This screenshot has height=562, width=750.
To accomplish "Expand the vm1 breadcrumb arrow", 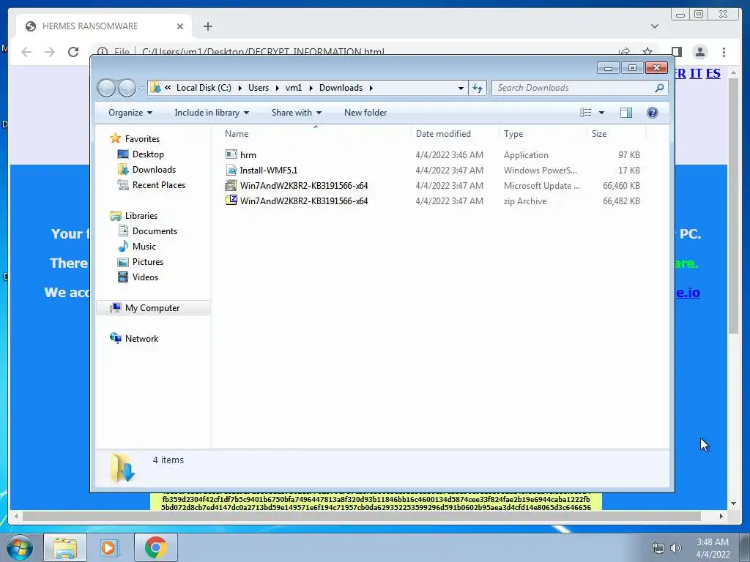I will click(x=311, y=88).
